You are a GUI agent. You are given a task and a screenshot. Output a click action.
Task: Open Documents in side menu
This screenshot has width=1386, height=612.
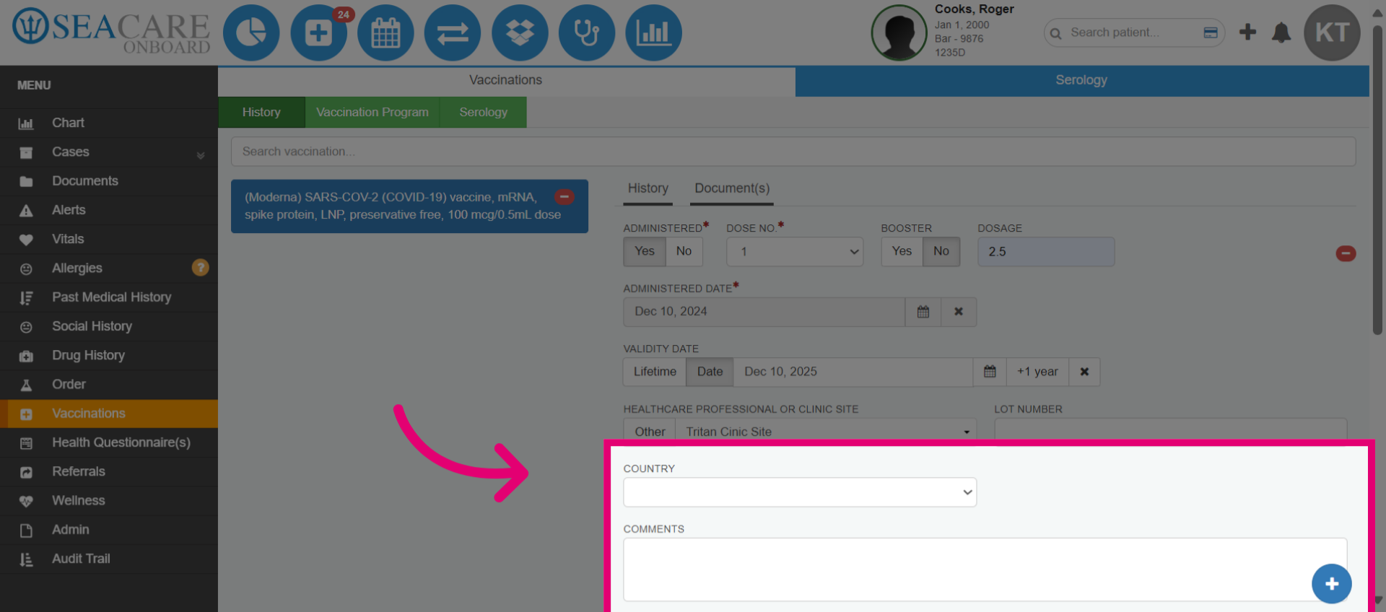point(109,181)
